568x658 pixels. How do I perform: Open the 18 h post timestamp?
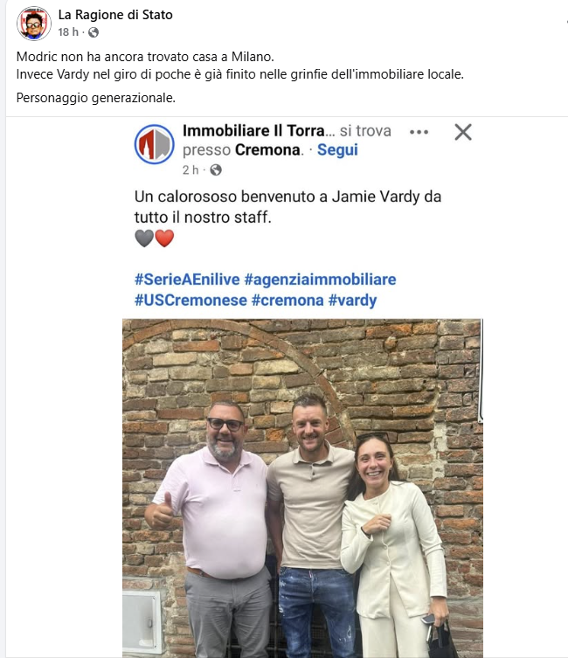click(68, 32)
